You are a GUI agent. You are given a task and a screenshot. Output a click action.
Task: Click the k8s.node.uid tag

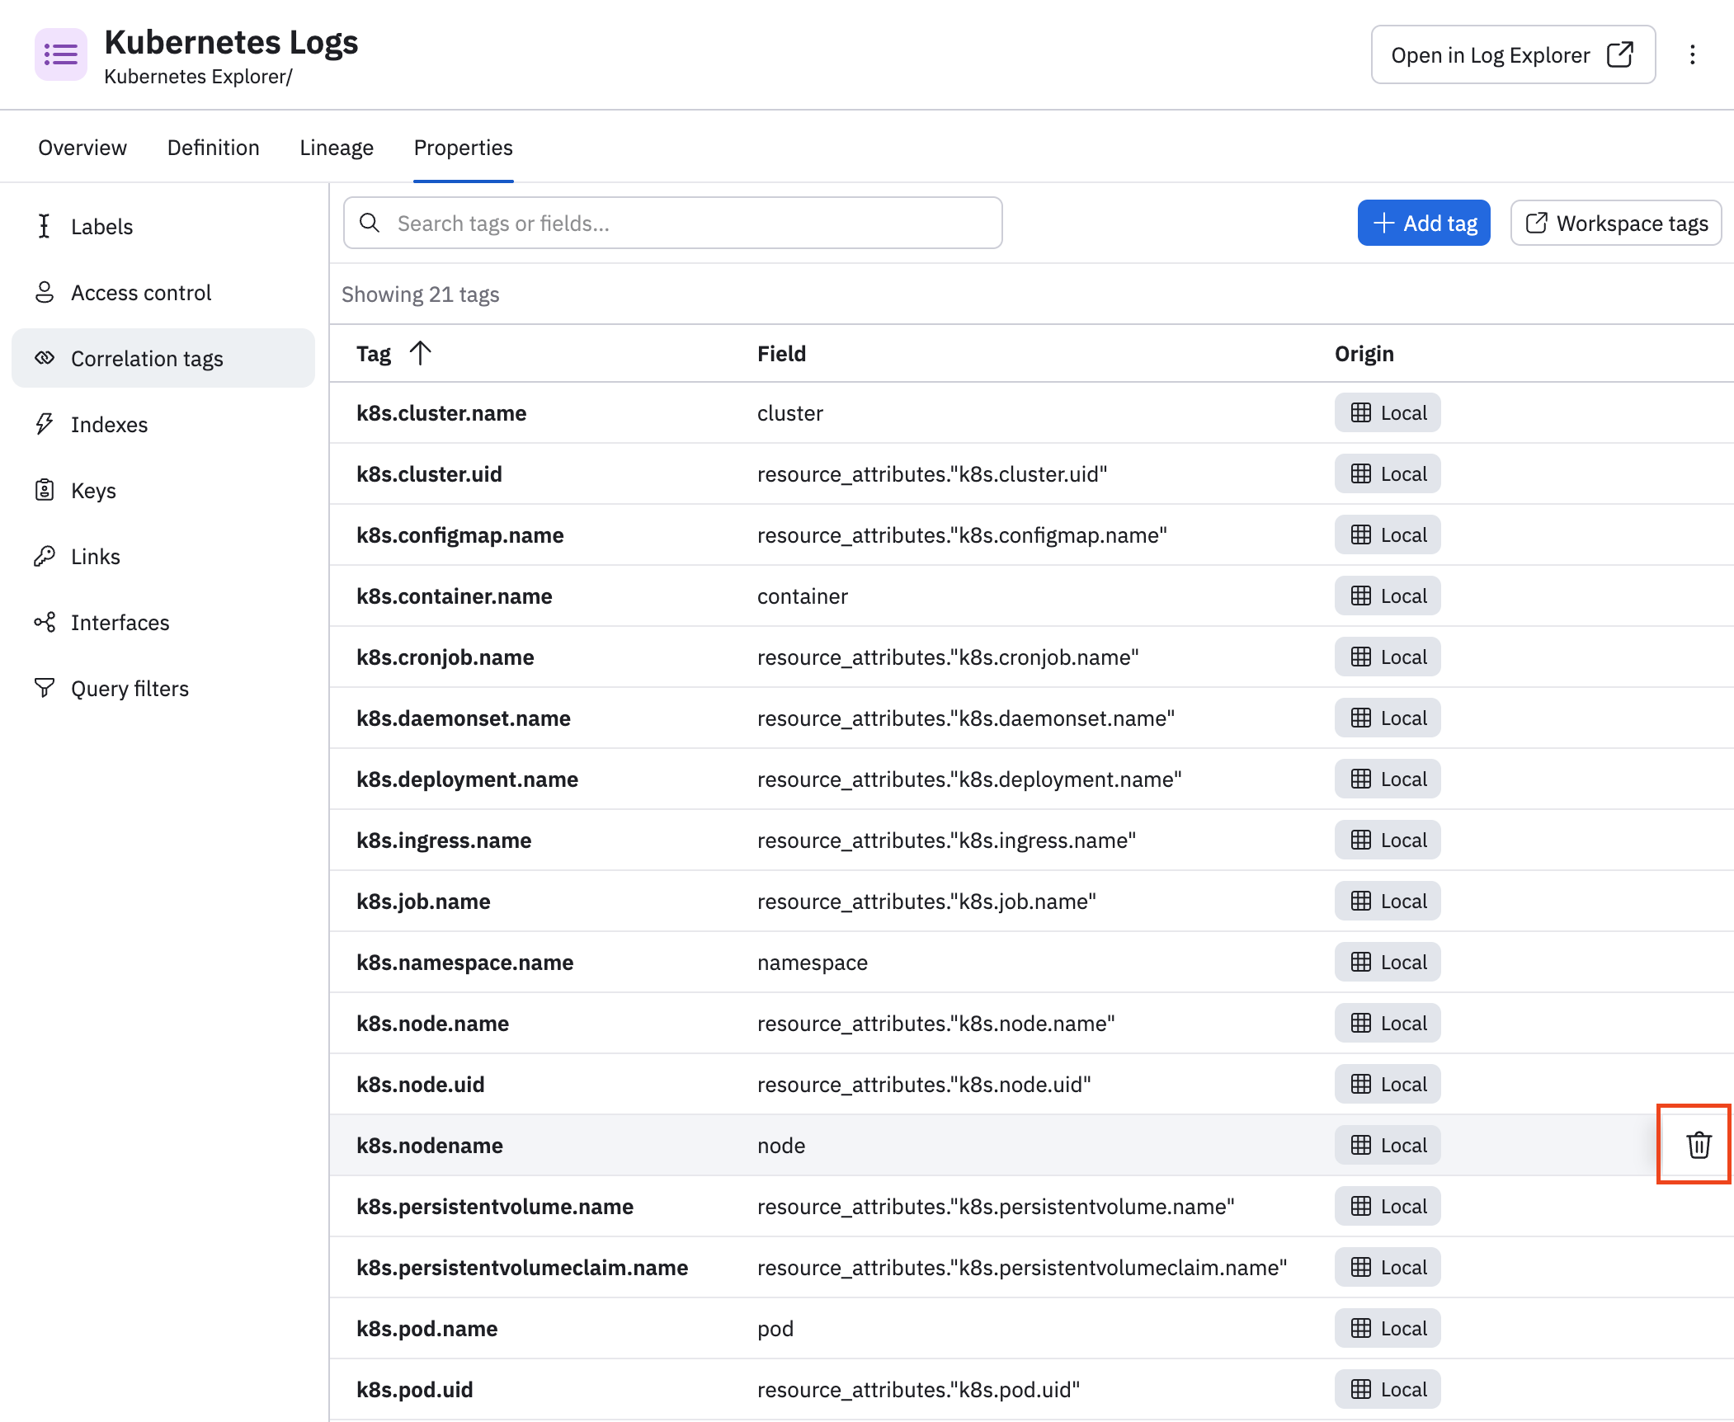[420, 1084]
